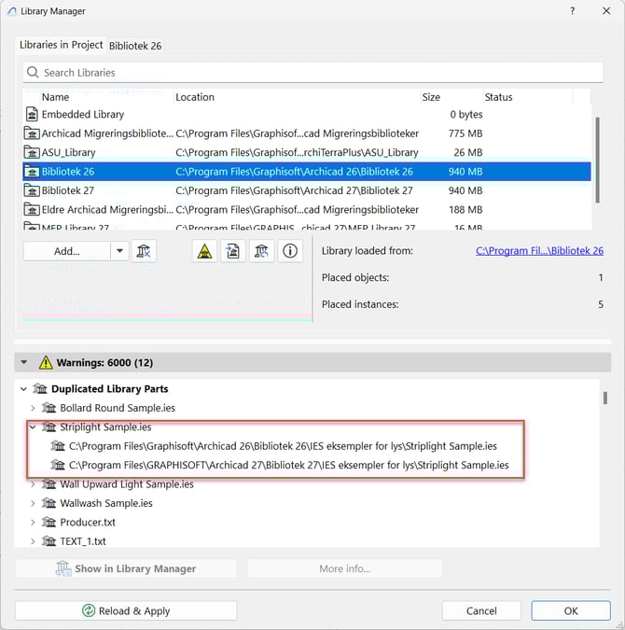Click the Help question mark in title bar
Screen dimensions: 625x630
pos(570,11)
